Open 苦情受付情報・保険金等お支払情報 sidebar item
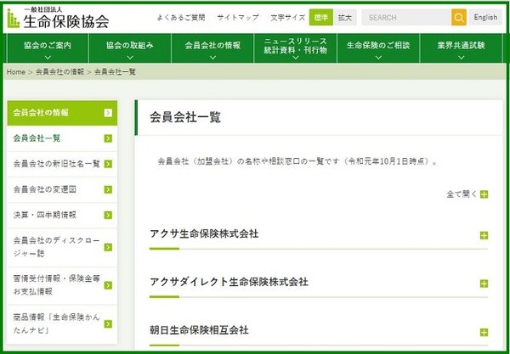 click(x=62, y=285)
